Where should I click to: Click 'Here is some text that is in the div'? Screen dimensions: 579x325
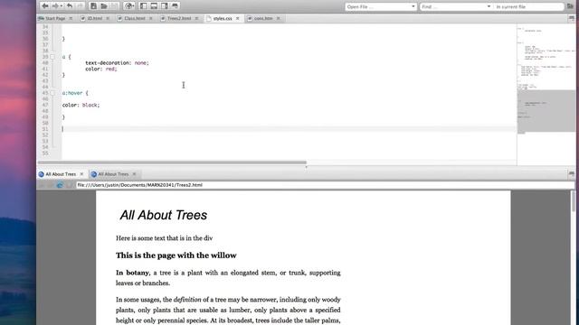[165, 238]
